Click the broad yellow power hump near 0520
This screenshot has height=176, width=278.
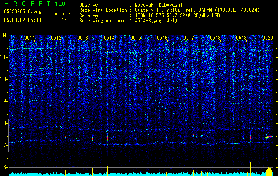click(x=269, y=172)
